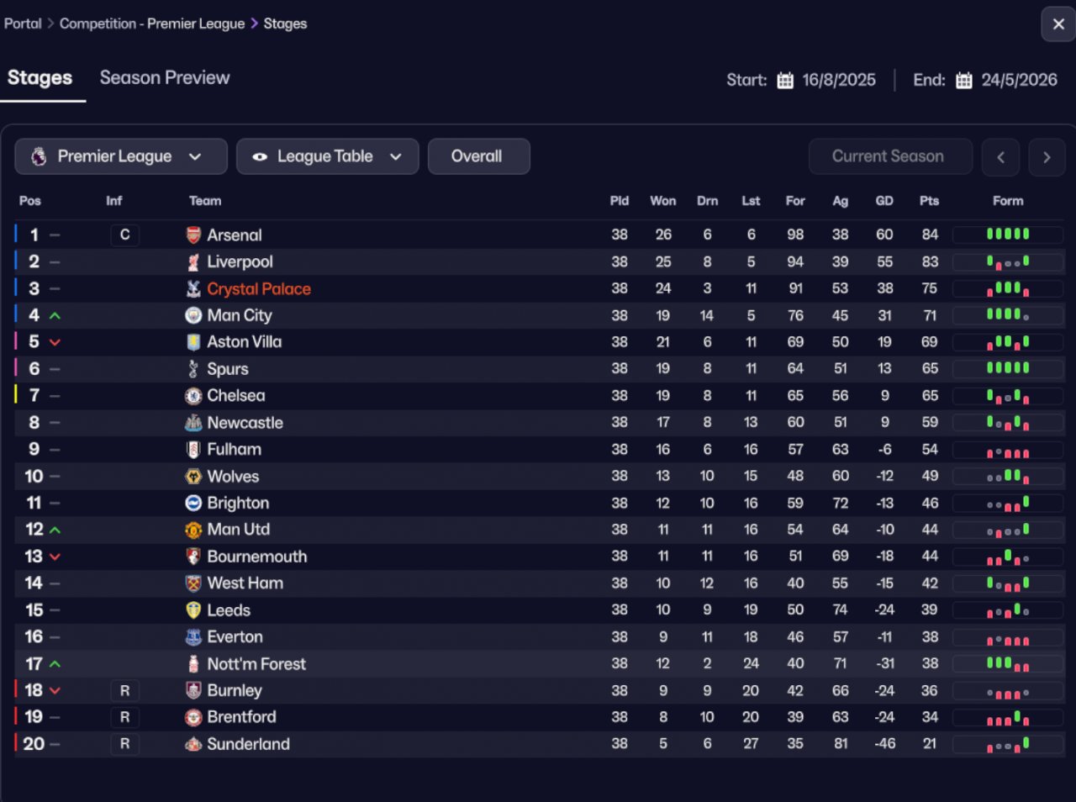
Task: Select the Stages tab
Action: [40, 78]
